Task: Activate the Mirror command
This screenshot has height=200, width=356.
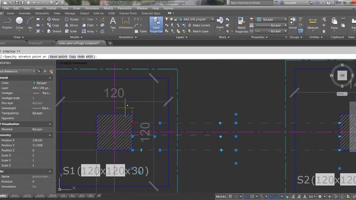Action: tap(72, 25)
